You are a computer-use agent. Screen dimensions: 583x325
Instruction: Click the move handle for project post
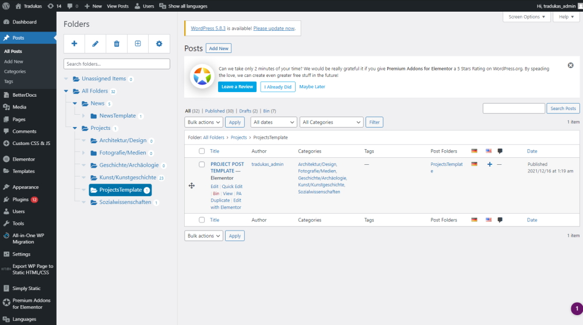(x=191, y=186)
